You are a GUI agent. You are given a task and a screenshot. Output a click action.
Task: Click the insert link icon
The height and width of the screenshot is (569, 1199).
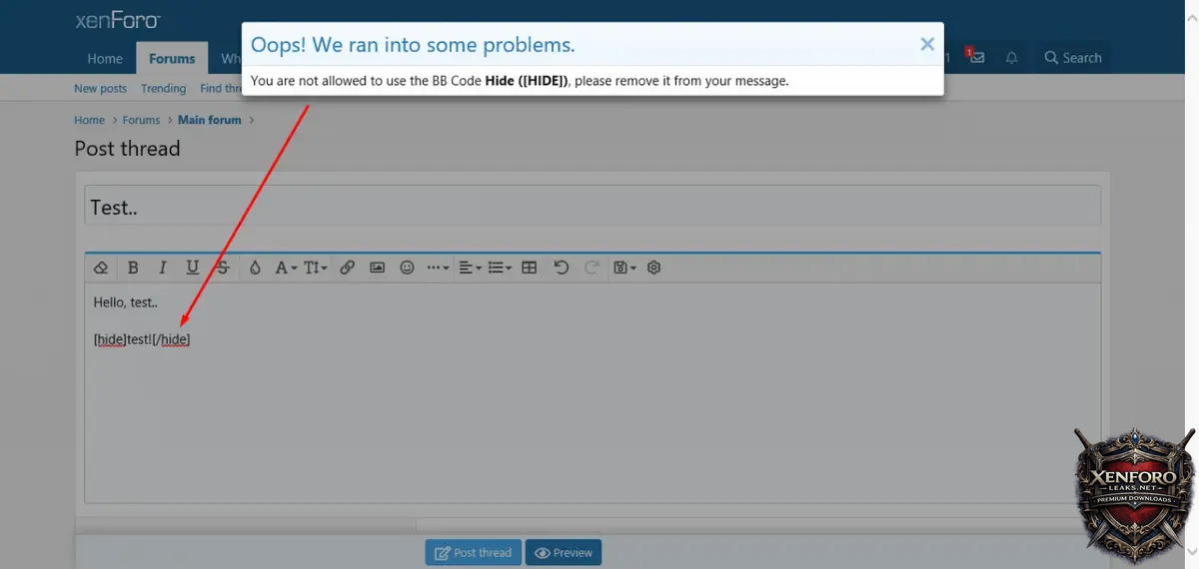pos(347,268)
